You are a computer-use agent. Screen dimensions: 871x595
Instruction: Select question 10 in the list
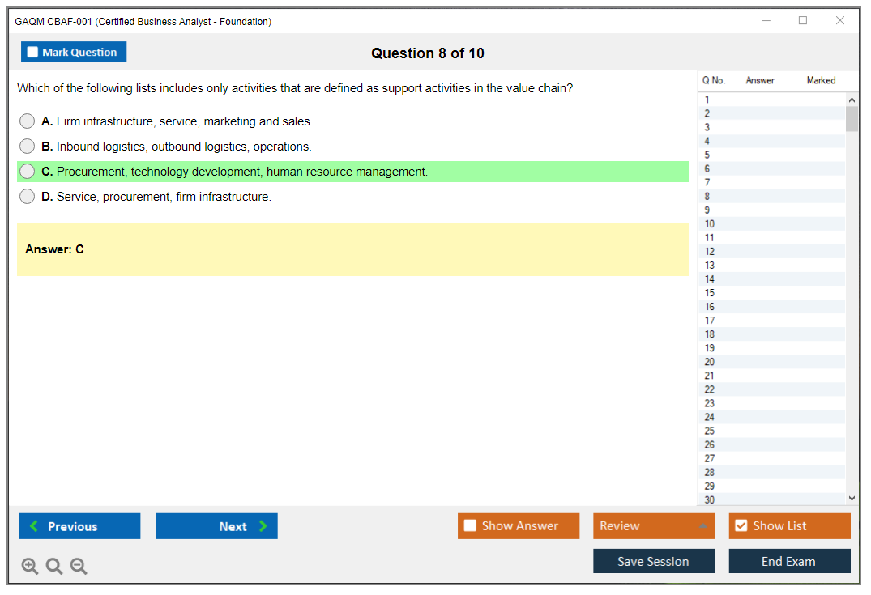[710, 223]
